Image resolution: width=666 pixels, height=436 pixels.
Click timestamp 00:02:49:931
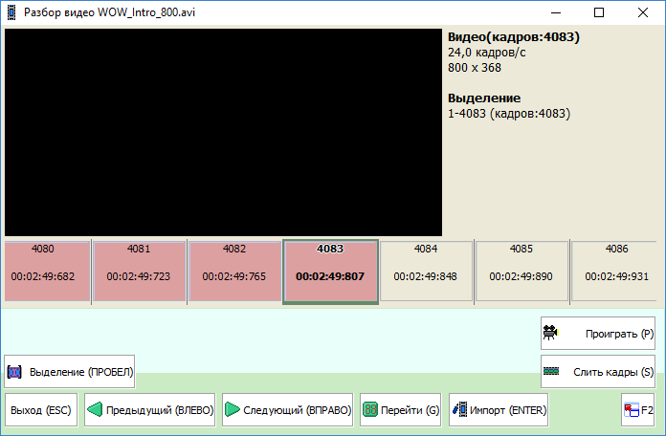pyautogui.click(x=617, y=276)
